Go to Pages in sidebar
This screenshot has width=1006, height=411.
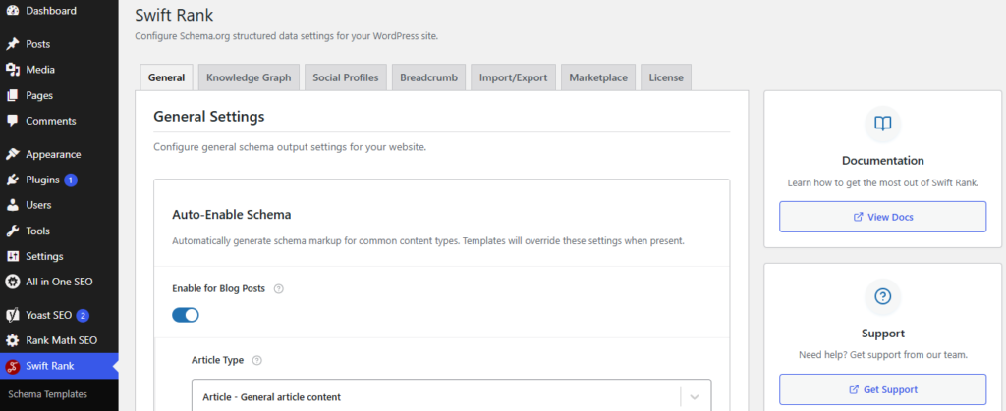click(59, 95)
